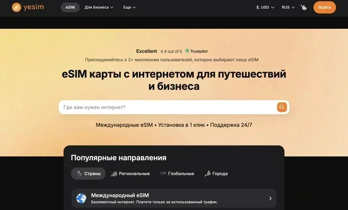
Task: Click the Города tab icon
Action: click(207, 174)
